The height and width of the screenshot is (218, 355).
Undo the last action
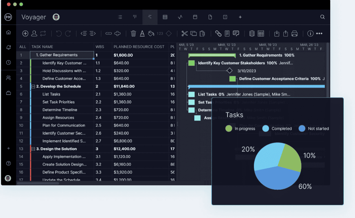point(59,33)
